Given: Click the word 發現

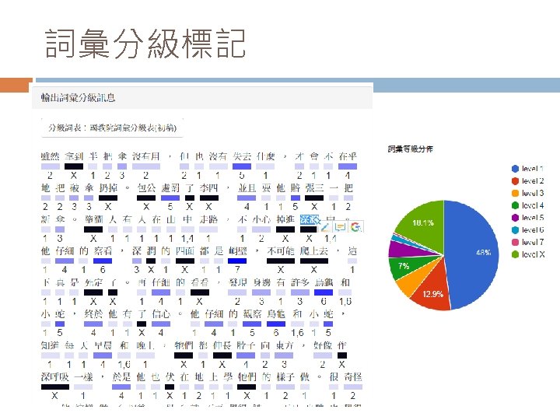Looking at the screenshot, I should (x=237, y=282).
